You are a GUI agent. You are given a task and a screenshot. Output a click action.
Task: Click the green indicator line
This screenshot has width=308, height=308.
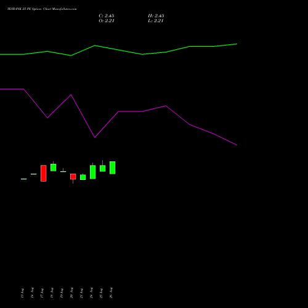click(118, 50)
